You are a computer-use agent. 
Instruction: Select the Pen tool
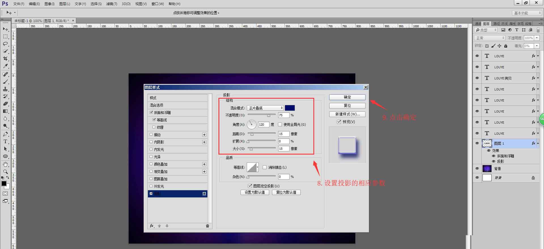pos(5,134)
